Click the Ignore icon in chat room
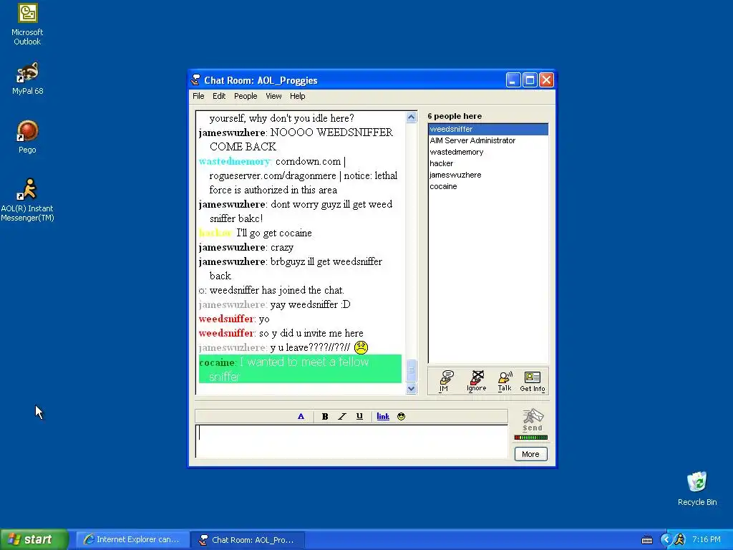Image resolution: width=733 pixels, height=550 pixels. point(476,381)
